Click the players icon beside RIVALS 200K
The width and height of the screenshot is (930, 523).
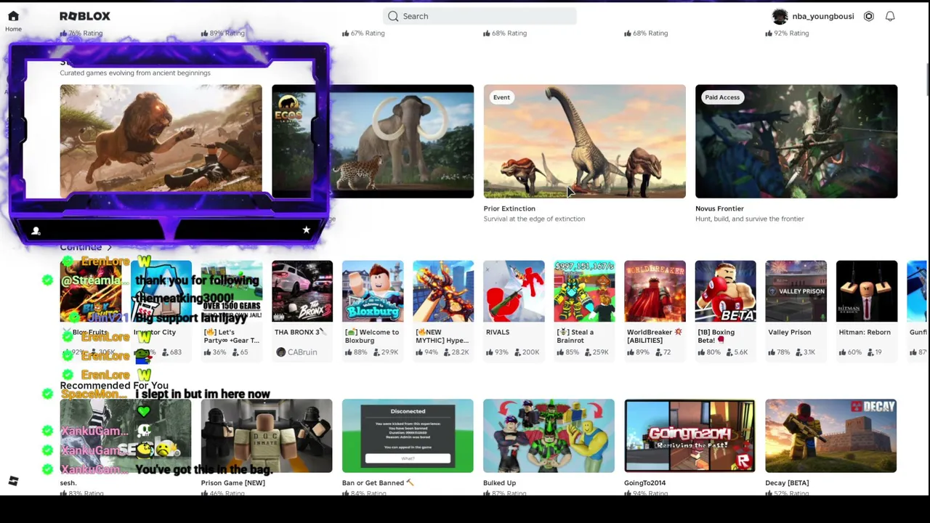click(x=517, y=352)
